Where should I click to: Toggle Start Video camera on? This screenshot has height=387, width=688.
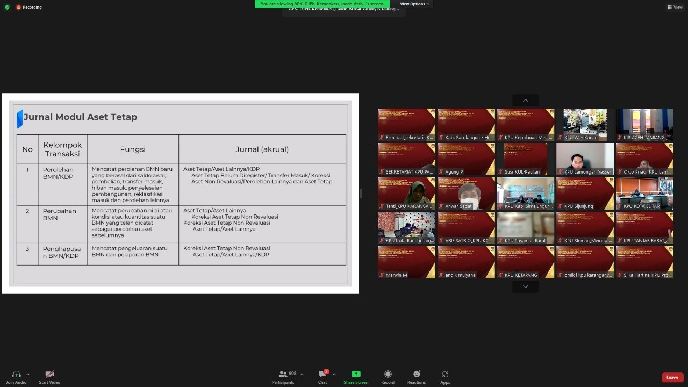[49, 374]
